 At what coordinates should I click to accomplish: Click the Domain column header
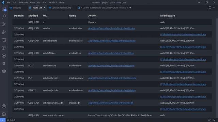coord(19,16)
